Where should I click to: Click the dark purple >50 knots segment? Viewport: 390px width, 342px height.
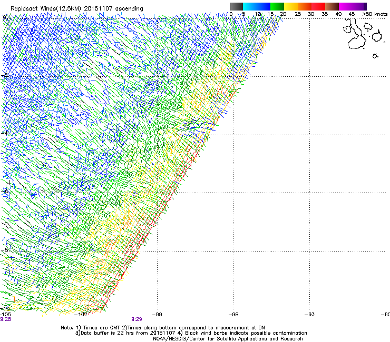click(365, 6)
